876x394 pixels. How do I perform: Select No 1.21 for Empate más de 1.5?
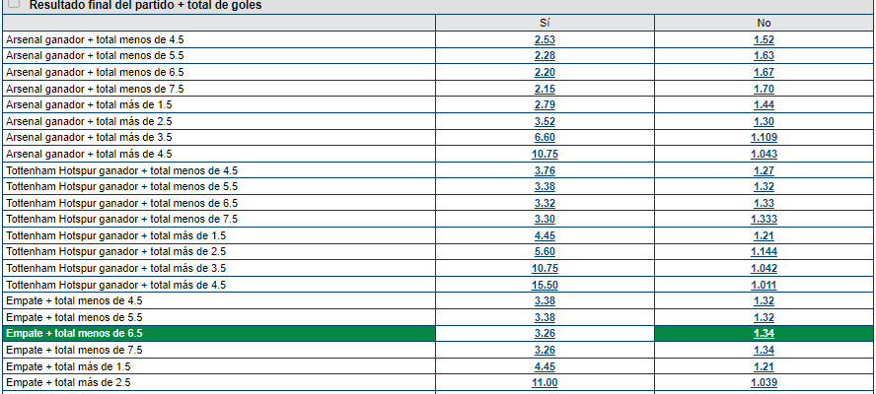tap(764, 366)
